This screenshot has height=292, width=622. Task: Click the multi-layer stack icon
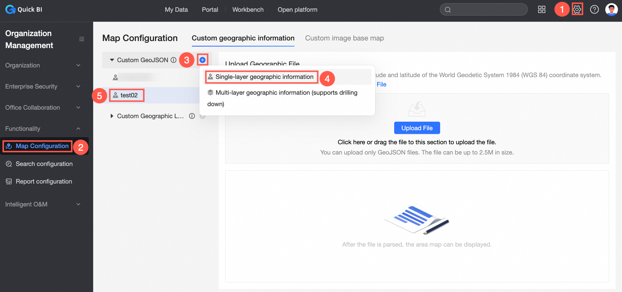210,93
